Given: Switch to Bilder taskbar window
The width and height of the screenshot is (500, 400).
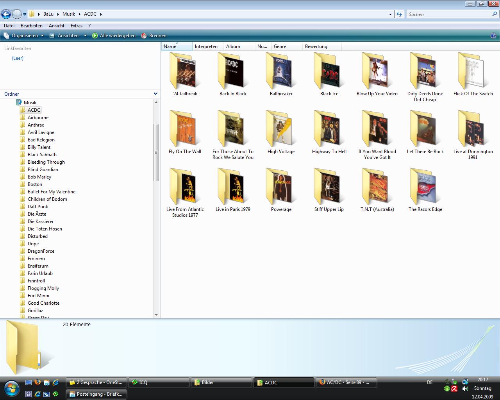Looking at the screenshot, I should coord(221,382).
